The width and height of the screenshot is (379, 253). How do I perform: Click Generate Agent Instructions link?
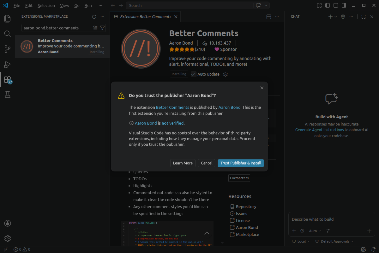[x=320, y=130]
